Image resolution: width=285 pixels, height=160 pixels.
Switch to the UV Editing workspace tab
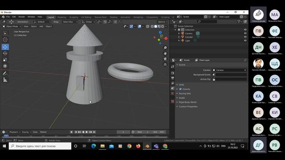(x=86, y=17)
